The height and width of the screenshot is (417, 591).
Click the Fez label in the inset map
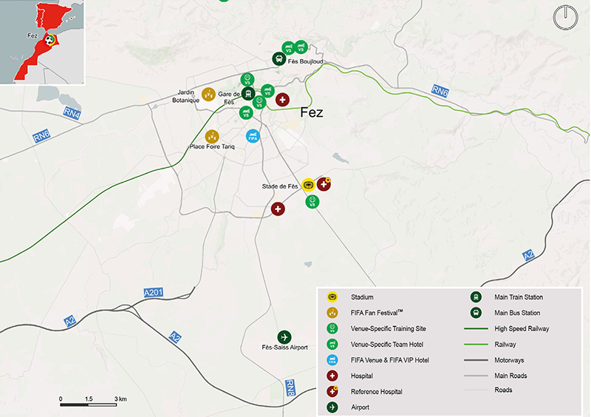coord(33,35)
